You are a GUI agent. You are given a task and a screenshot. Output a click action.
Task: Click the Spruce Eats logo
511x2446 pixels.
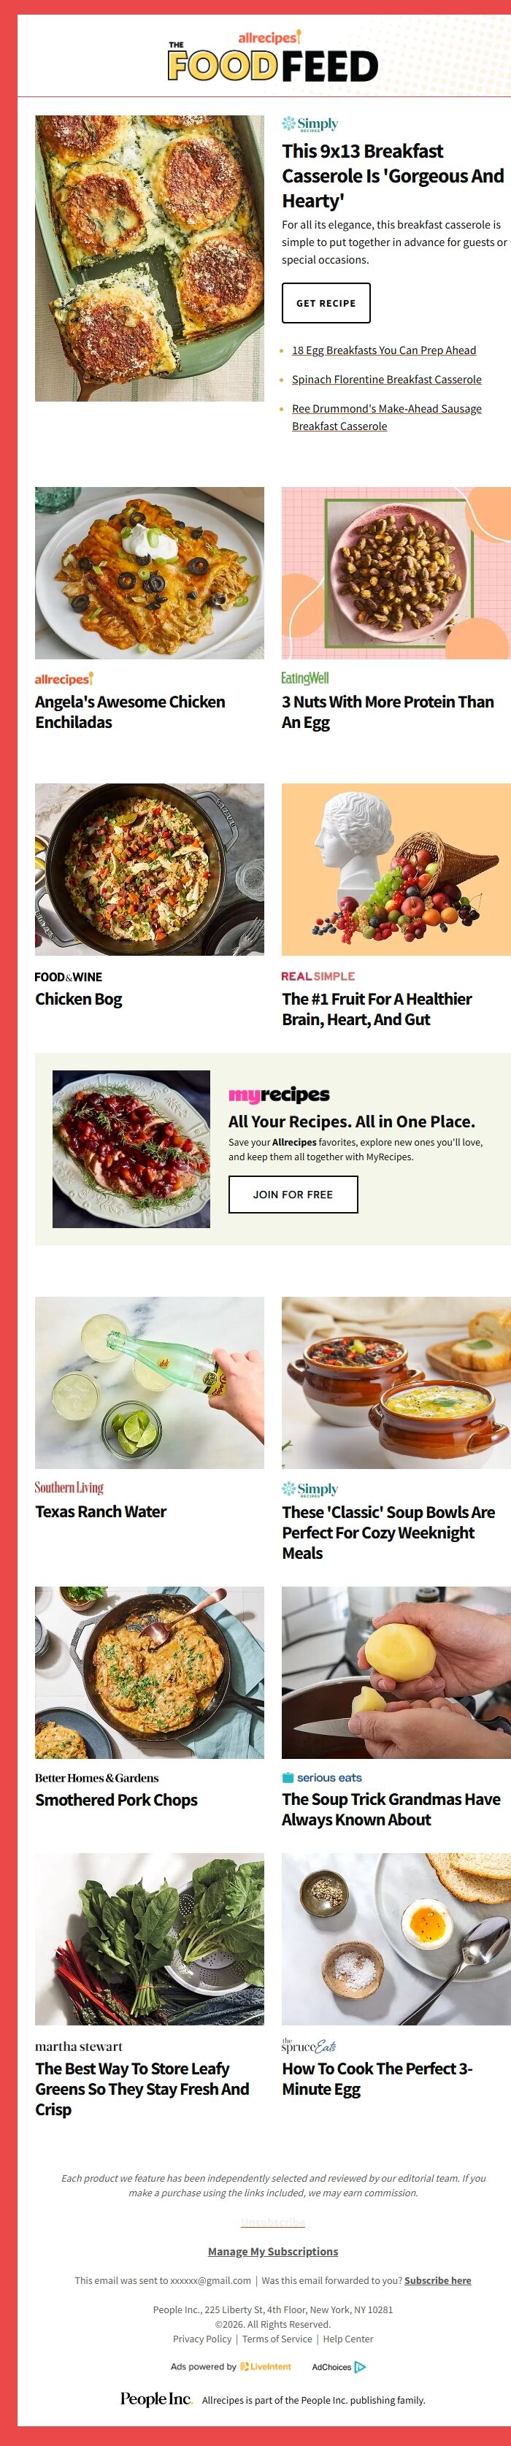pyautogui.click(x=309, y=2047)
